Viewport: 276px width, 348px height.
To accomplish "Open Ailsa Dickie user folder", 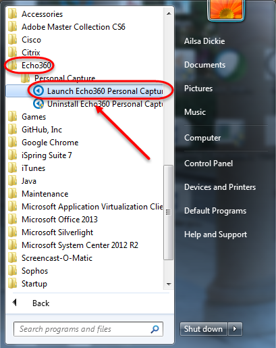I will 204,41.
